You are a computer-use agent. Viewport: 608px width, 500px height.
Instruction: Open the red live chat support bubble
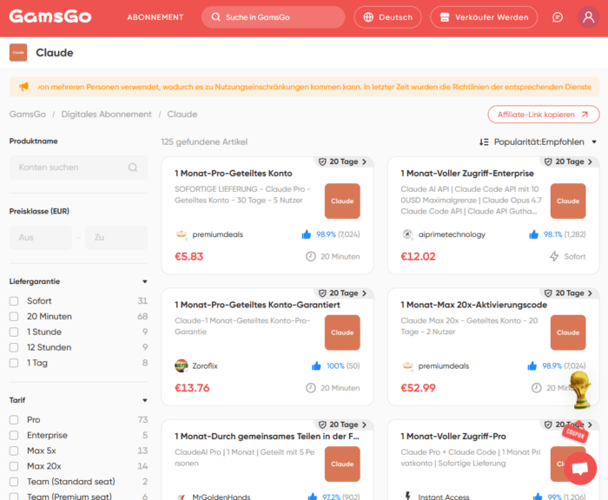(580, 468)
